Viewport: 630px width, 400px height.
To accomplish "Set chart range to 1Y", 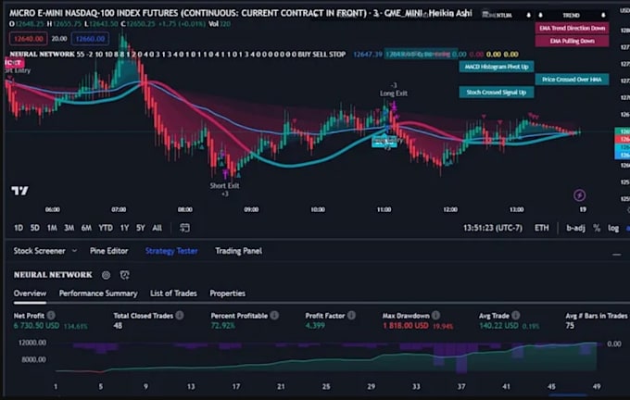I will (124, 228).
